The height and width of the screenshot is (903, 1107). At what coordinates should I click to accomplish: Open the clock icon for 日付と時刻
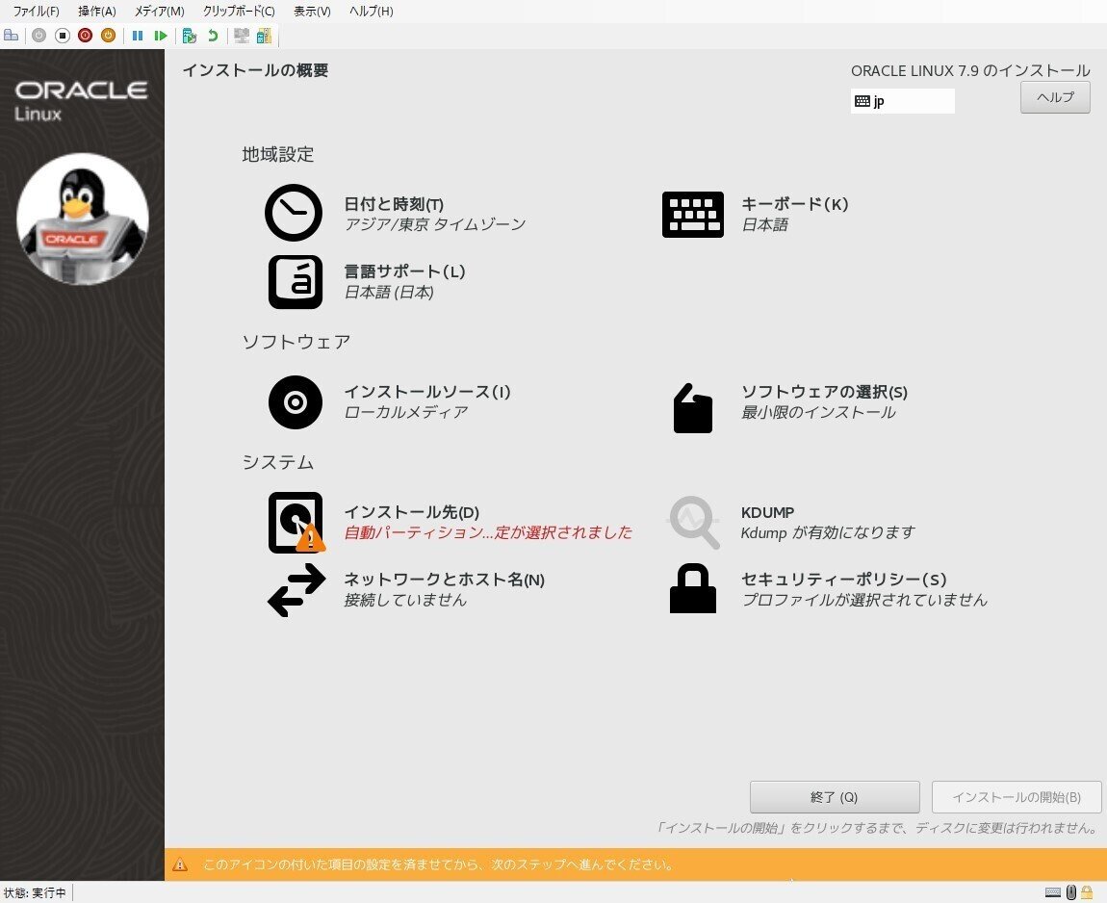294,213
